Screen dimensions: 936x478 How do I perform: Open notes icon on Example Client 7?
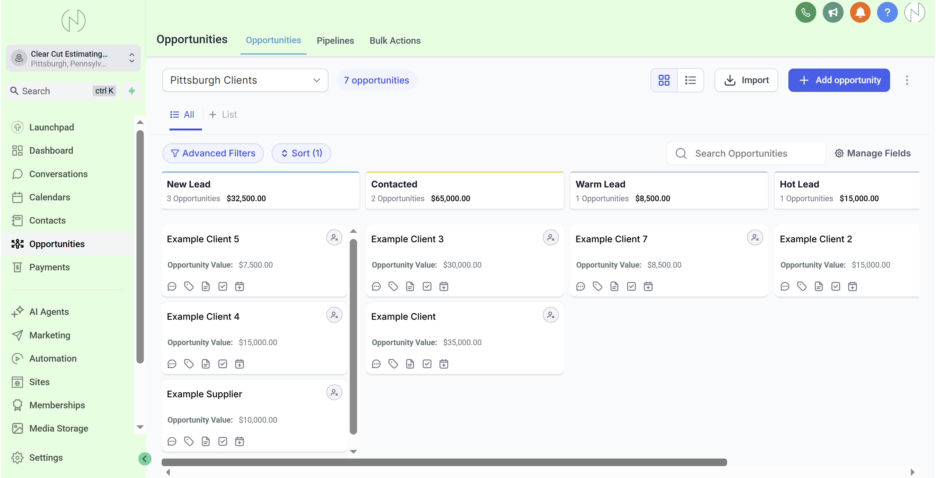tap(614, 286)
